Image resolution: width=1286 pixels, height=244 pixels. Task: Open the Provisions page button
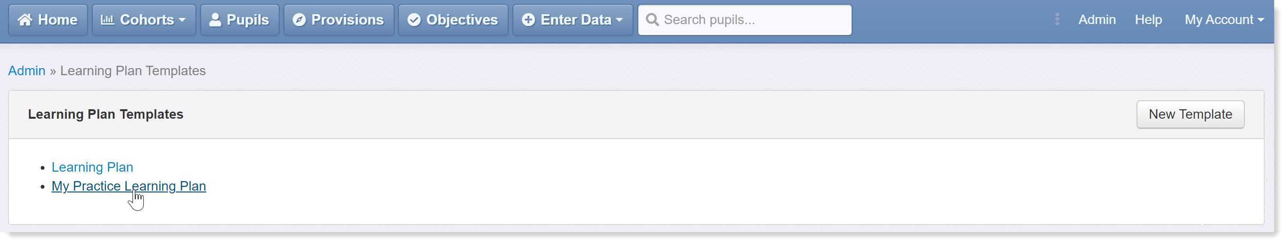click(338, 20)
